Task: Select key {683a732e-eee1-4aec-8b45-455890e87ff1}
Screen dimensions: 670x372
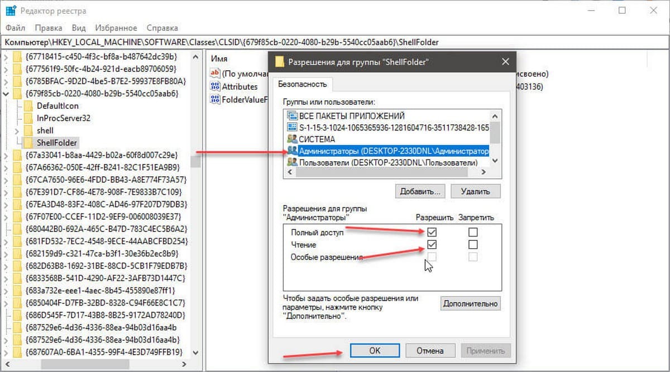Action: coord(100,290)
